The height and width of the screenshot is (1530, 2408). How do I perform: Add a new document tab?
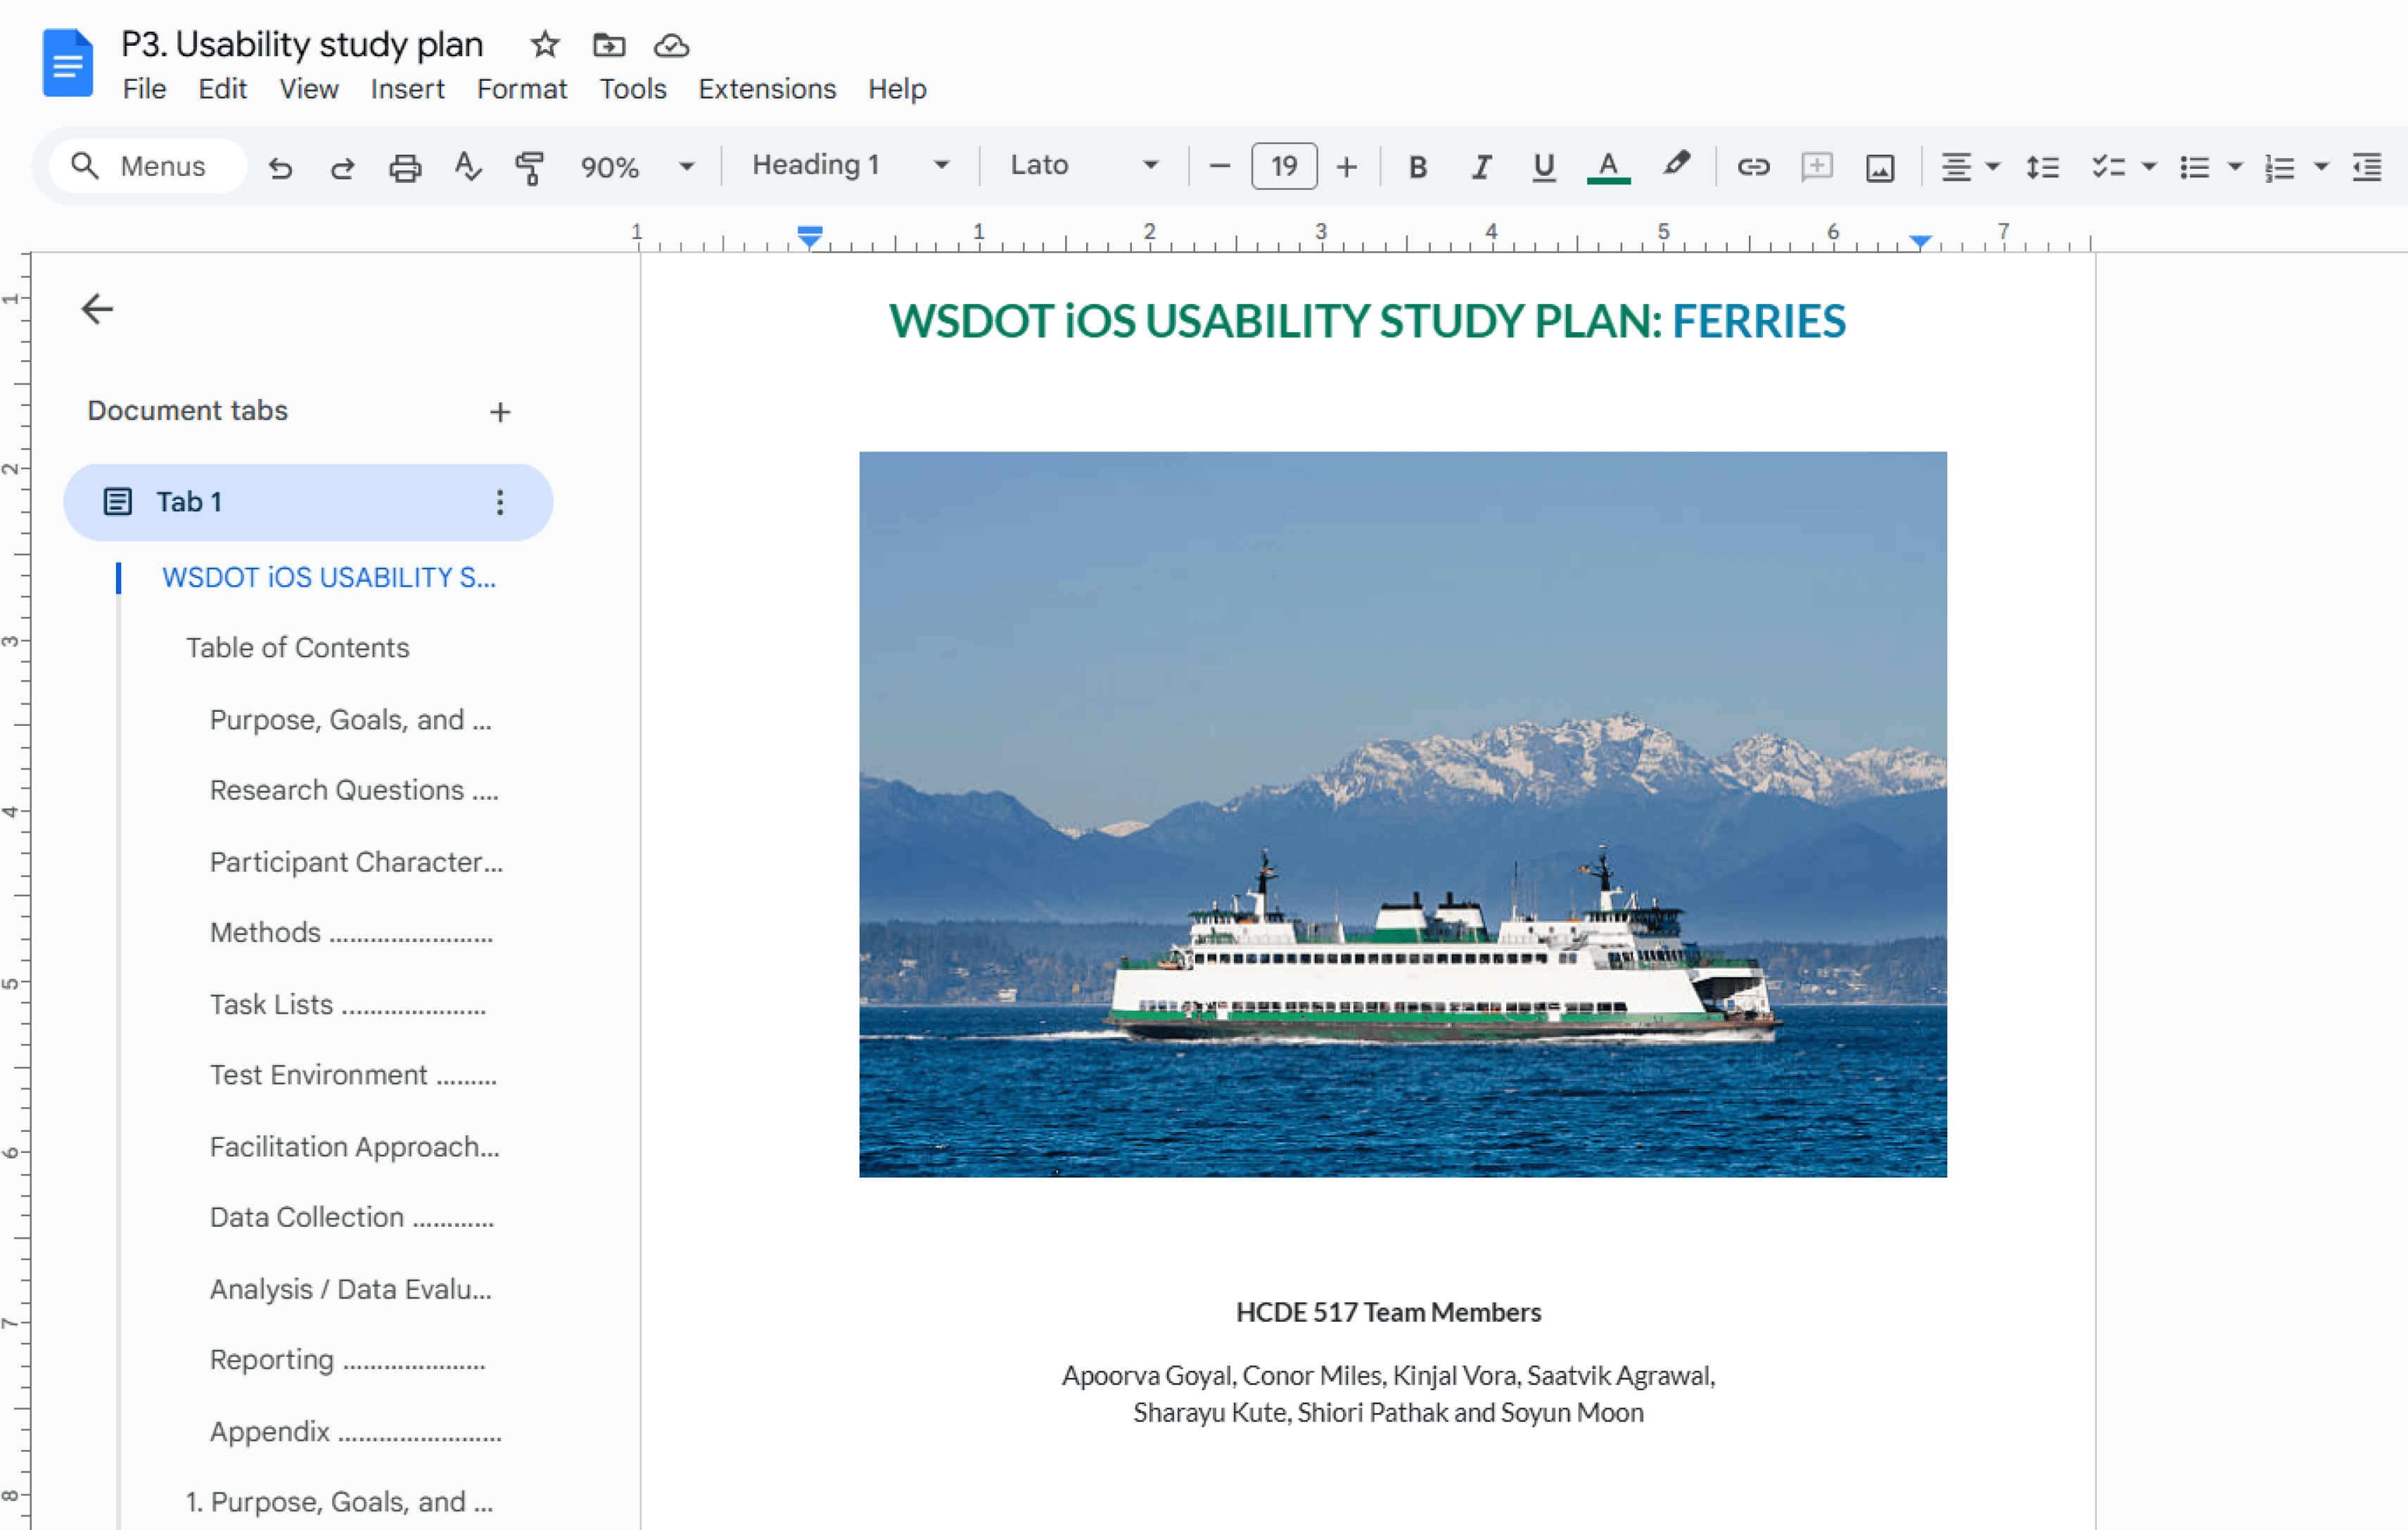[500, 412]
